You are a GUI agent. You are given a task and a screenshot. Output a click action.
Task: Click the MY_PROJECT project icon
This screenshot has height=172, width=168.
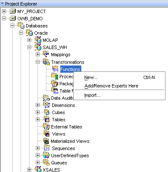coord(13,11)
